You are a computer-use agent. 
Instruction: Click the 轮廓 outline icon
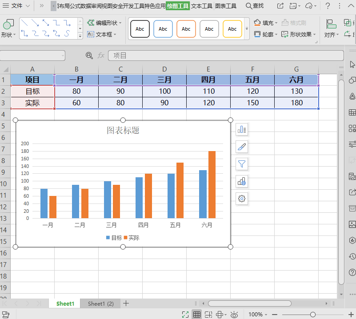click(257, 34)
